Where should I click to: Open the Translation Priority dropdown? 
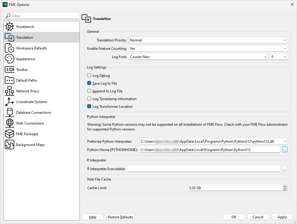click(208, 40)
